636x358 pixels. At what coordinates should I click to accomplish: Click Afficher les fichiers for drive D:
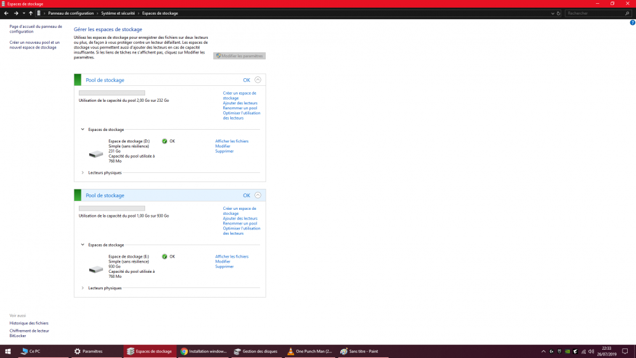click(x=232, y=141)
